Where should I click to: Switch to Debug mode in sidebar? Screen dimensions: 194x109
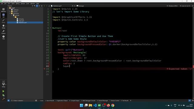pos(3,26)
